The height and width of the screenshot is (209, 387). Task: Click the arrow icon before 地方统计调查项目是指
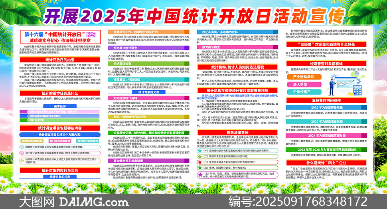tap(22, 161)
